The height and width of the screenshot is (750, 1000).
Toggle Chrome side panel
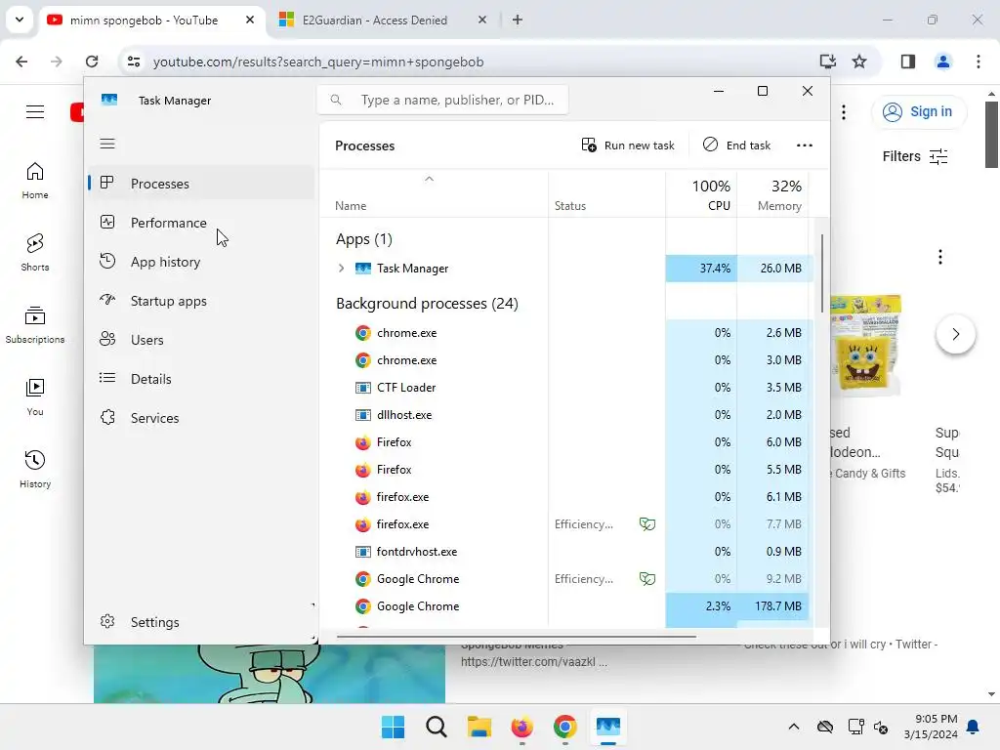pos(908,62)
